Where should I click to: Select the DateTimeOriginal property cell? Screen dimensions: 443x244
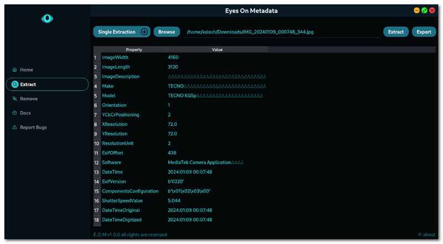point(133,210)
